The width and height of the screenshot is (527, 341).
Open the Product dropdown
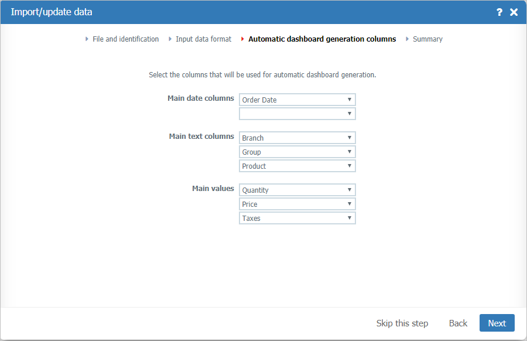(297, 166)
